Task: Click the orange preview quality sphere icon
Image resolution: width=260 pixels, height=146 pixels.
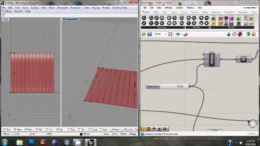Action: (x=253, y=34)
